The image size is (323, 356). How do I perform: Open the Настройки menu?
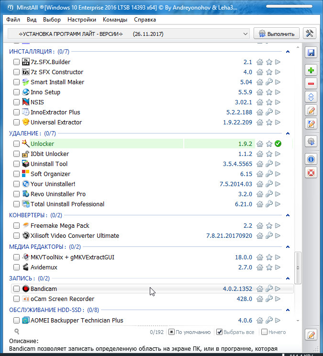(x=82, y=20)
